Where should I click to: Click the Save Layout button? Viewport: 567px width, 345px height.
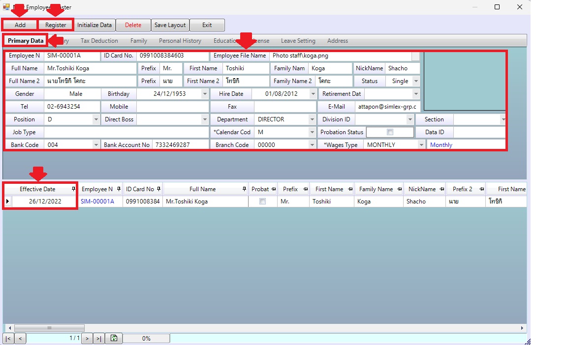(170, 25)
